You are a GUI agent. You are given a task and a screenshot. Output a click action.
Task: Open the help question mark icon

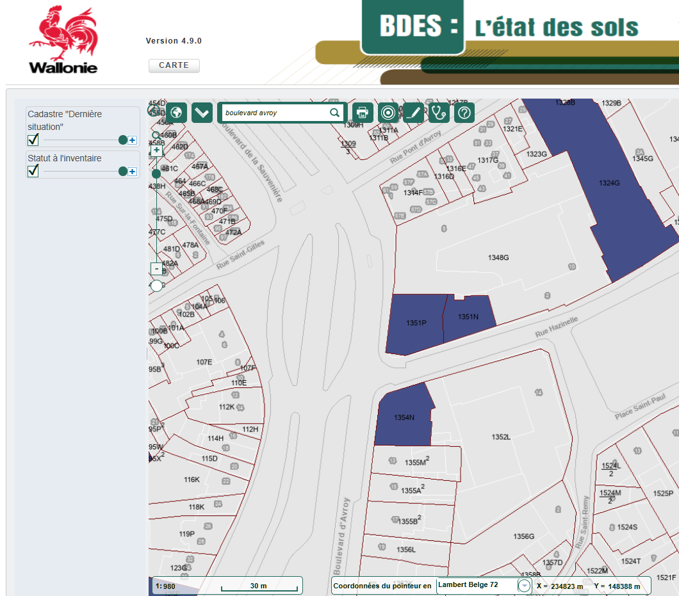pyautogui.click(x=464, y=113)
